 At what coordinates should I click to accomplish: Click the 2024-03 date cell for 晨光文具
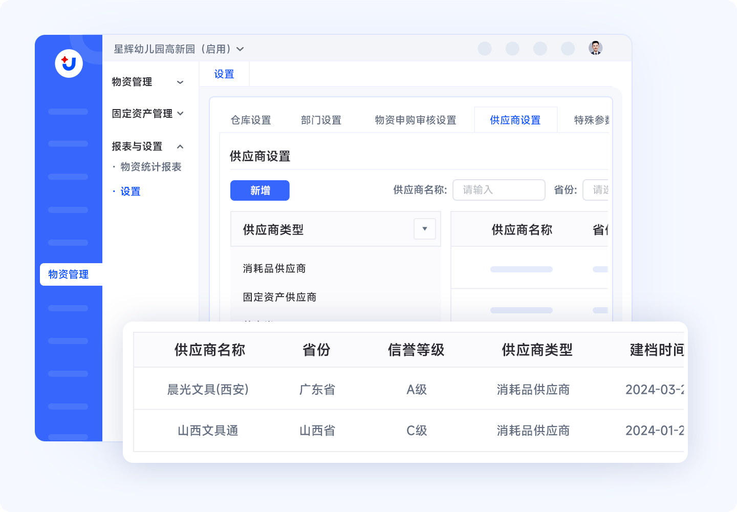click(x=655, y=390)
